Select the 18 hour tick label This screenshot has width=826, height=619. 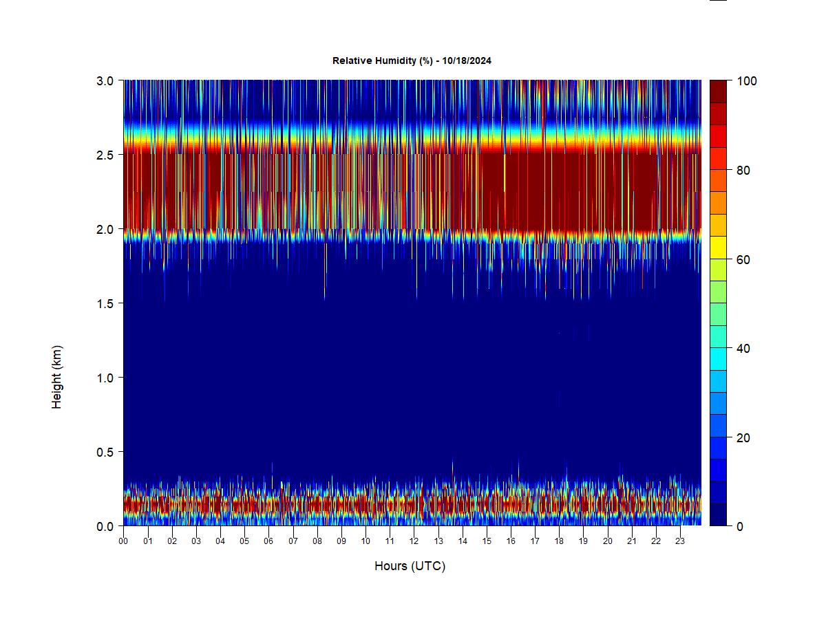point(559,541)
